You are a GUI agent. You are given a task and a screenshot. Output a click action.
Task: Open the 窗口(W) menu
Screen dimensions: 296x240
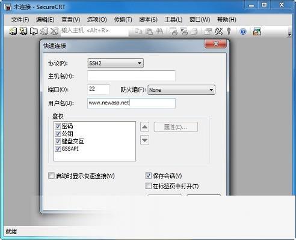pyautogui.click(x=200, y=20)
